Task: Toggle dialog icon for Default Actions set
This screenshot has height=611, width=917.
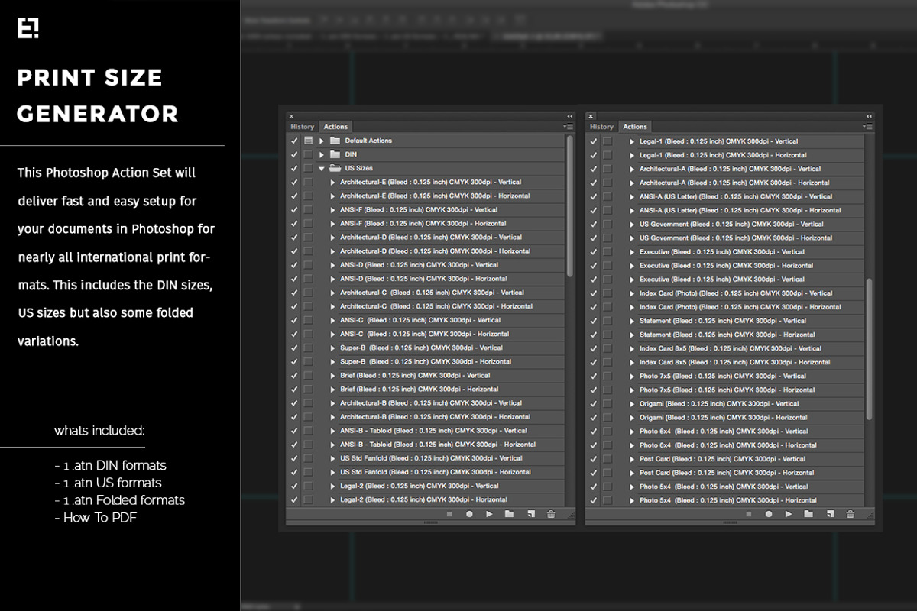Action: point(308,141)
